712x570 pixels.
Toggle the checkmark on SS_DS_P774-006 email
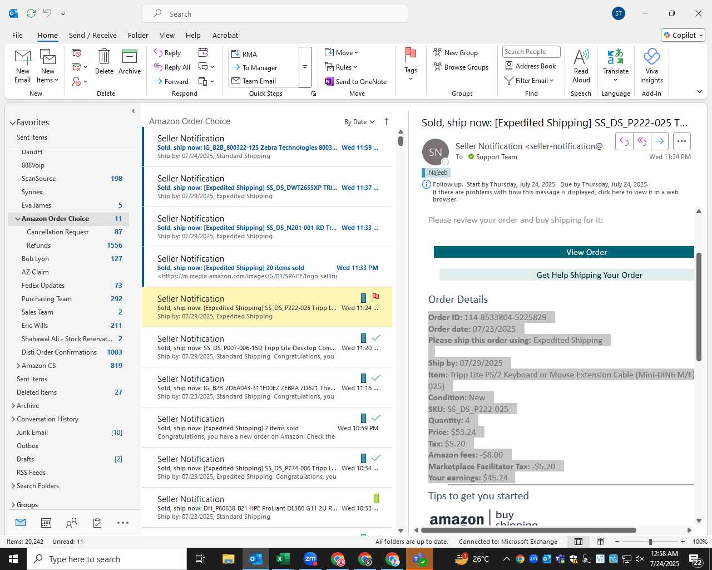(x=376, y=458)
